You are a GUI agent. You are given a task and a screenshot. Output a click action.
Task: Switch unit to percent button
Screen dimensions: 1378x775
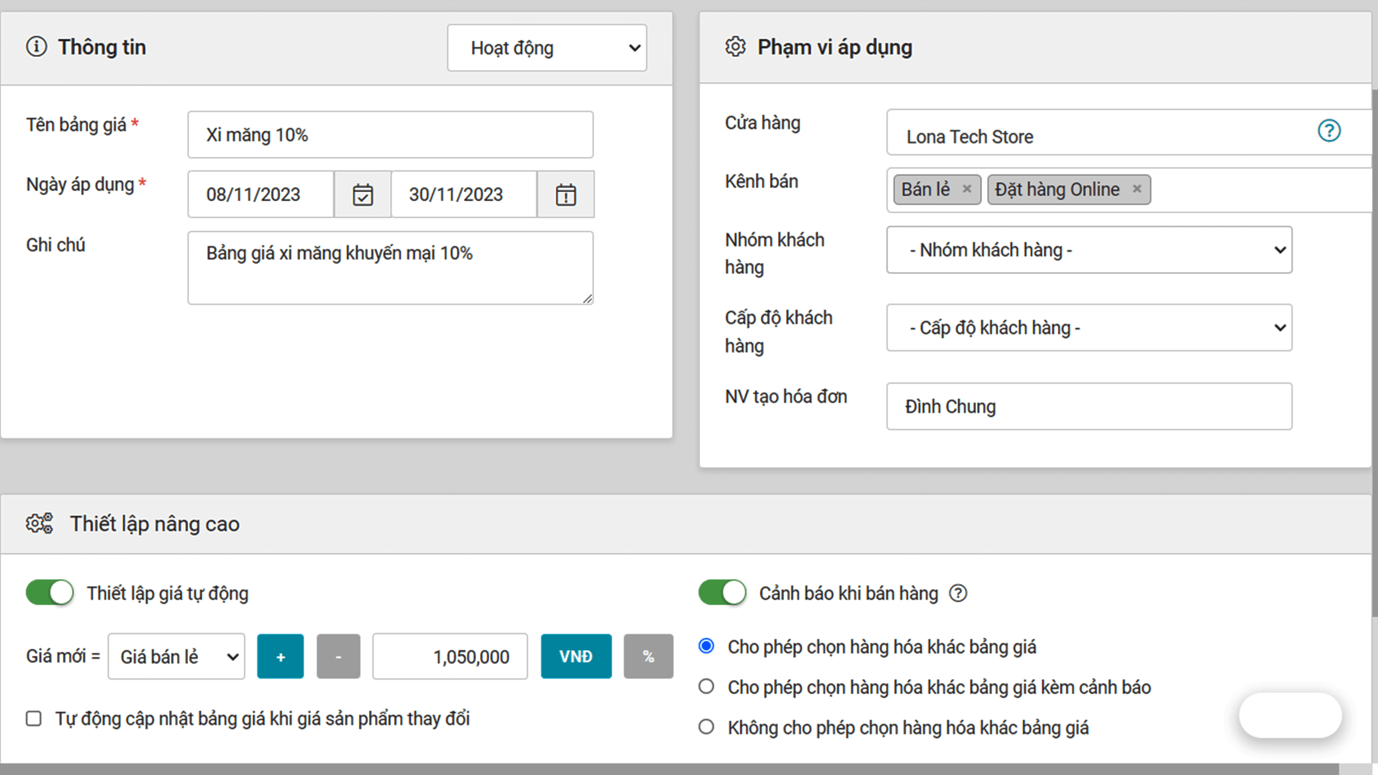click(648, 657)
